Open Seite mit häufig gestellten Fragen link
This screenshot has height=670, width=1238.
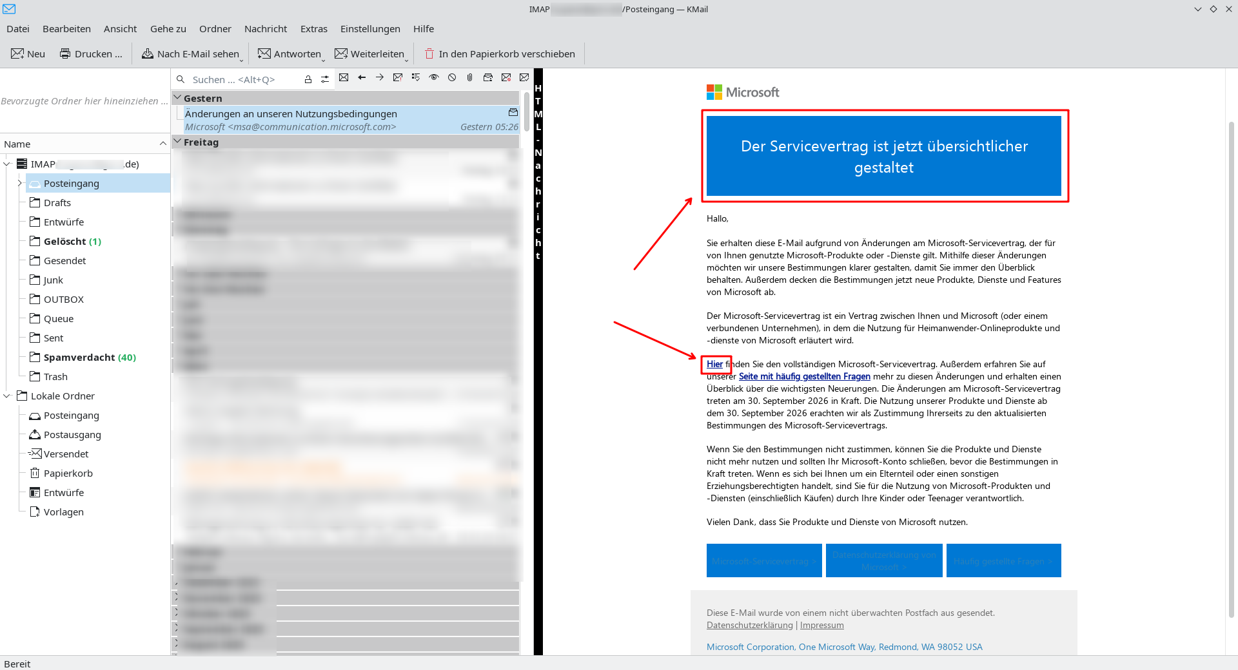tap(805, 376)
